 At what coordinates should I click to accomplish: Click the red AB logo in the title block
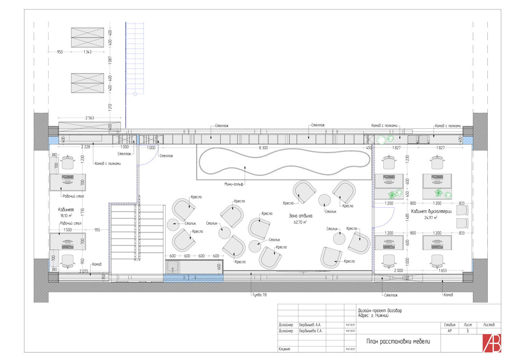click(491, 343)
